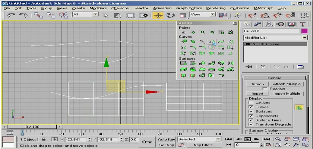Activate the Unlink Selection tool
The image size is (313, 149).
coord(51,15)
